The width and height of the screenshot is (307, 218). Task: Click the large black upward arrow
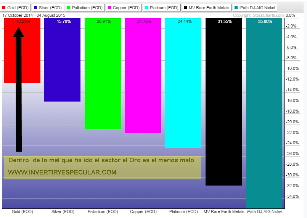coord(19,88)
